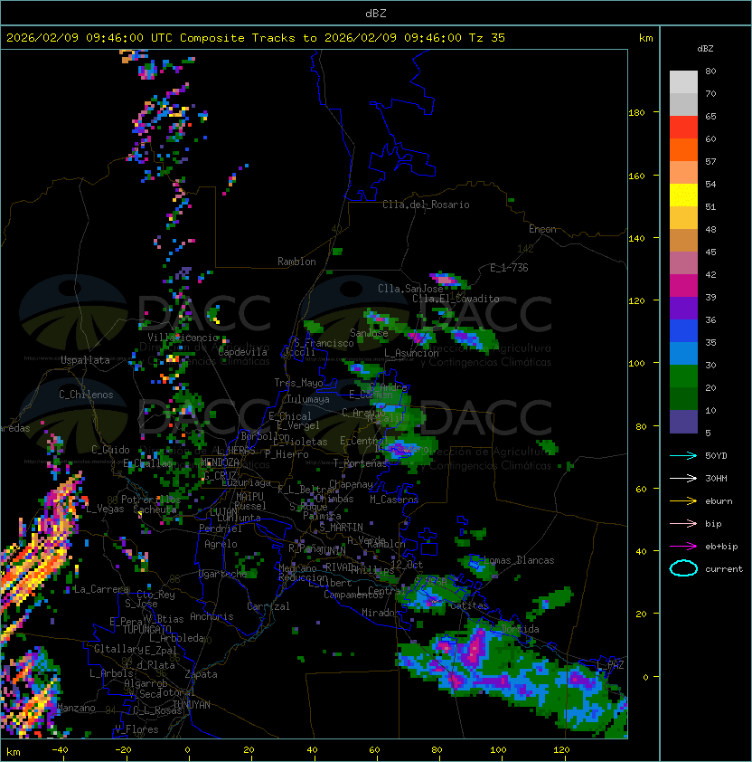Click the 'Clla.del_Rosario' place label
The image size is (752, 762).
(426, 205)
